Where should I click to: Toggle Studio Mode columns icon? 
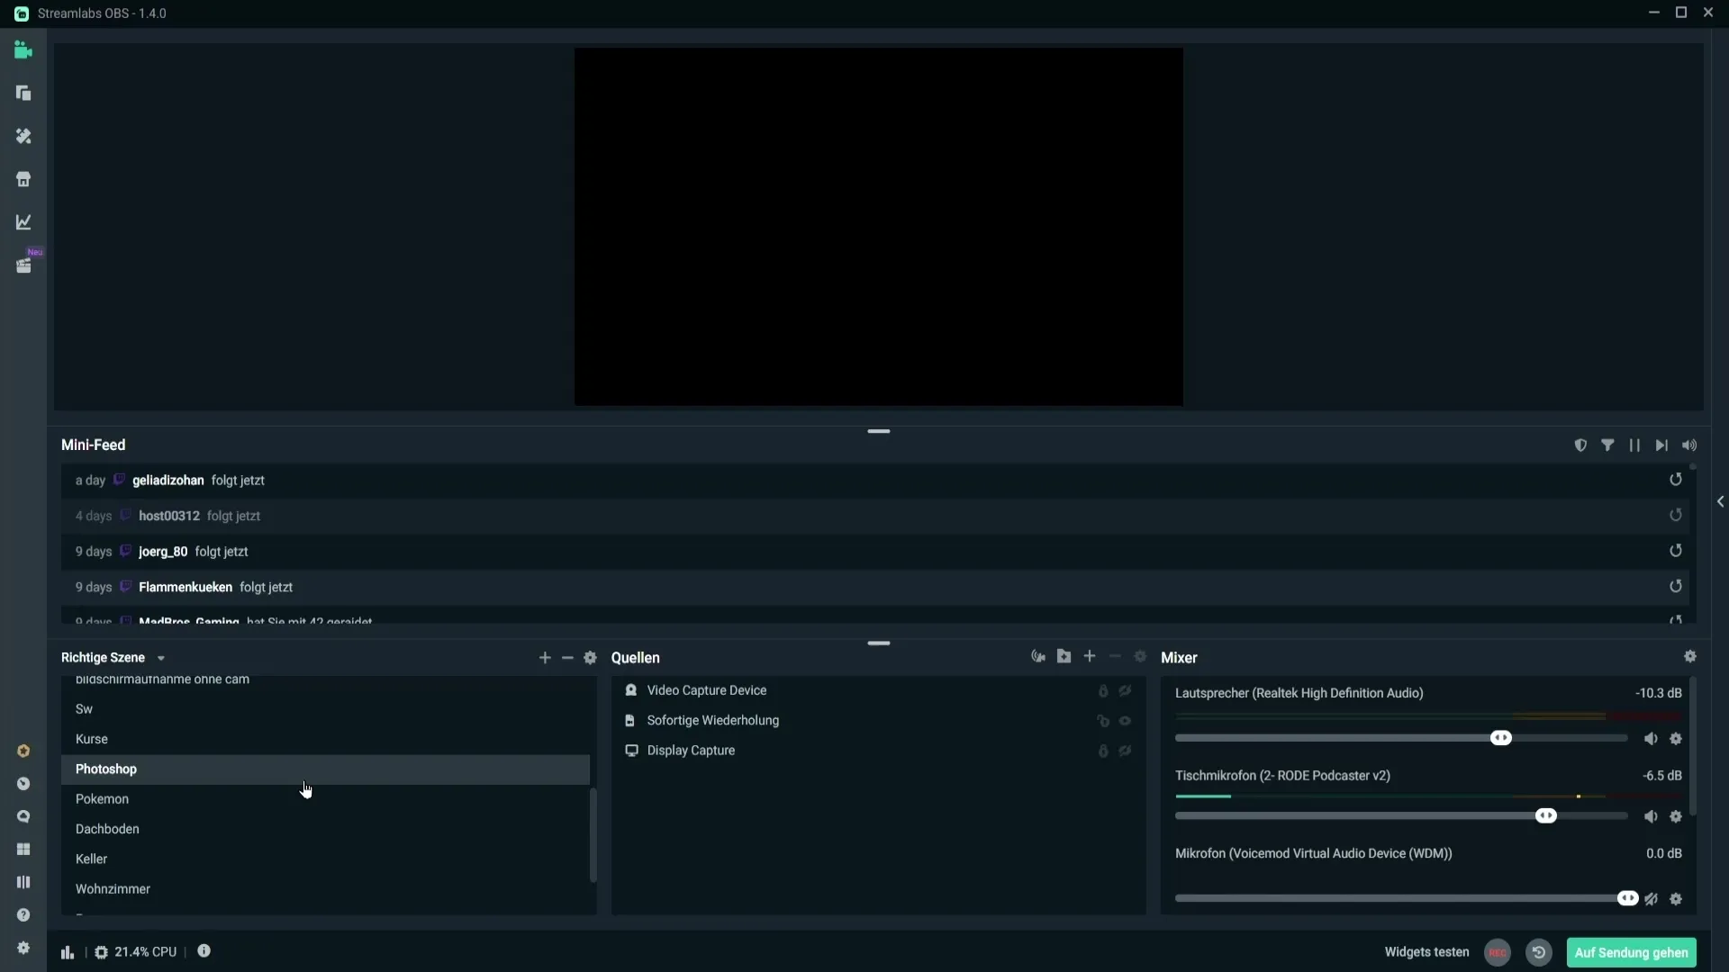[x=23, y=882]
